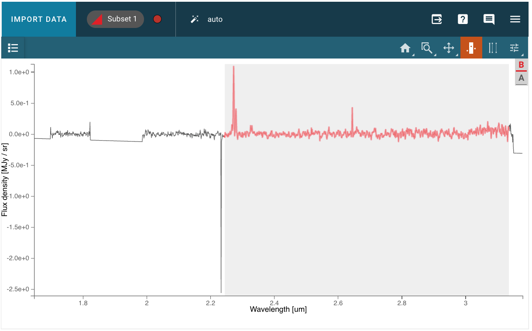The image size is (532, 331).
Task: Activate the pan arrows tool
Action: point(449,48)
